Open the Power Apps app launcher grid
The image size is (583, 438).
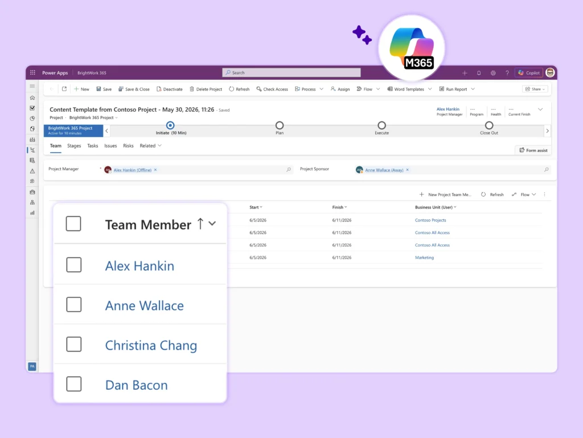click(x=32, y=72)
